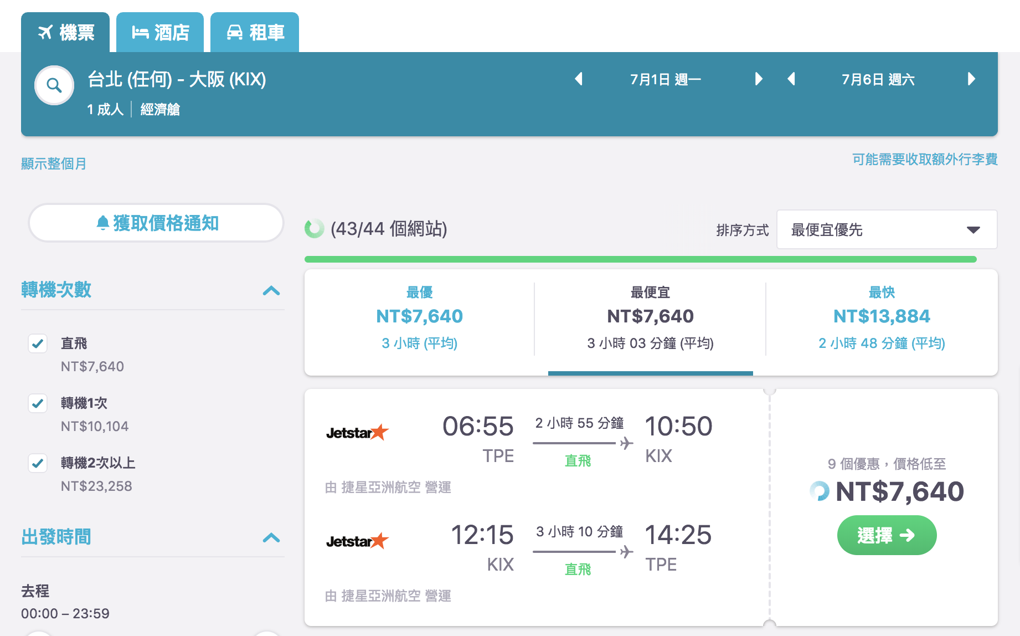Viewport: 1020px width, 636px height.
Task: Click NT$10,104 price under 轉機1次
Action: click(95, 426)
